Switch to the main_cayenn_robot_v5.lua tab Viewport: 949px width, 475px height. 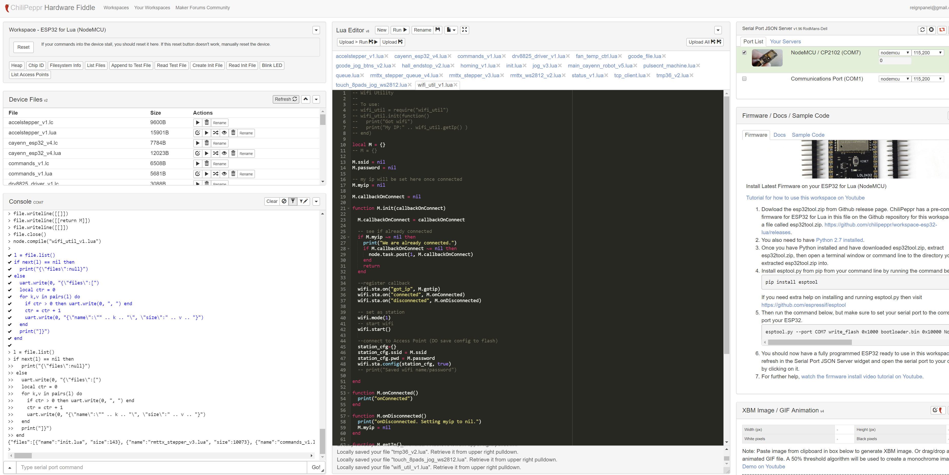pyautogui.click(x=600, y=66)
